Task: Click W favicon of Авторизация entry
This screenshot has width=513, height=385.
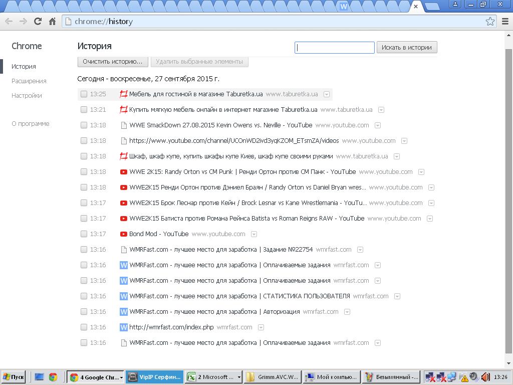Action: (x=123, y=312)
